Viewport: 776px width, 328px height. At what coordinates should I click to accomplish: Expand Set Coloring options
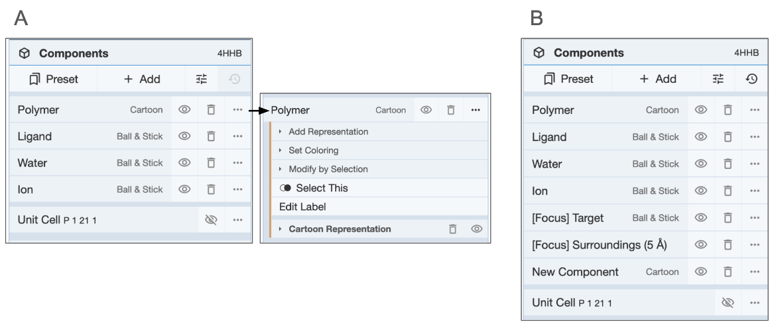313,150
